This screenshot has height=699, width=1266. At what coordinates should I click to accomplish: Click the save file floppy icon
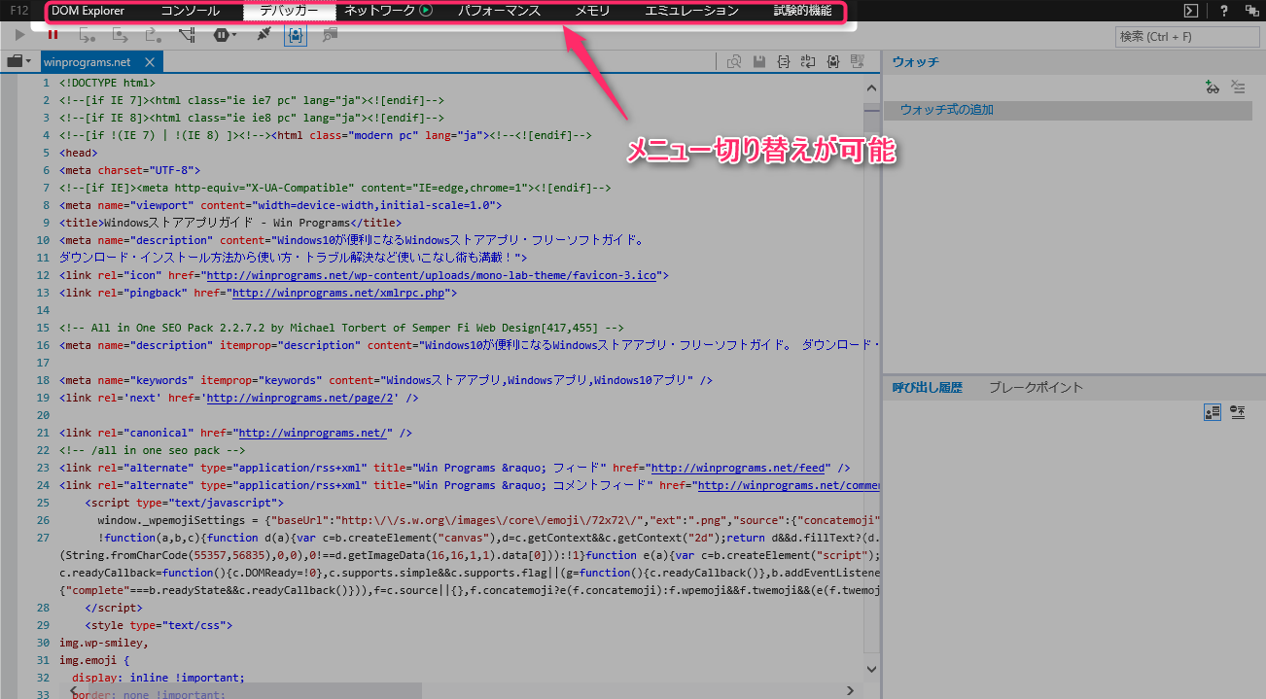click(x=759, y=61)
